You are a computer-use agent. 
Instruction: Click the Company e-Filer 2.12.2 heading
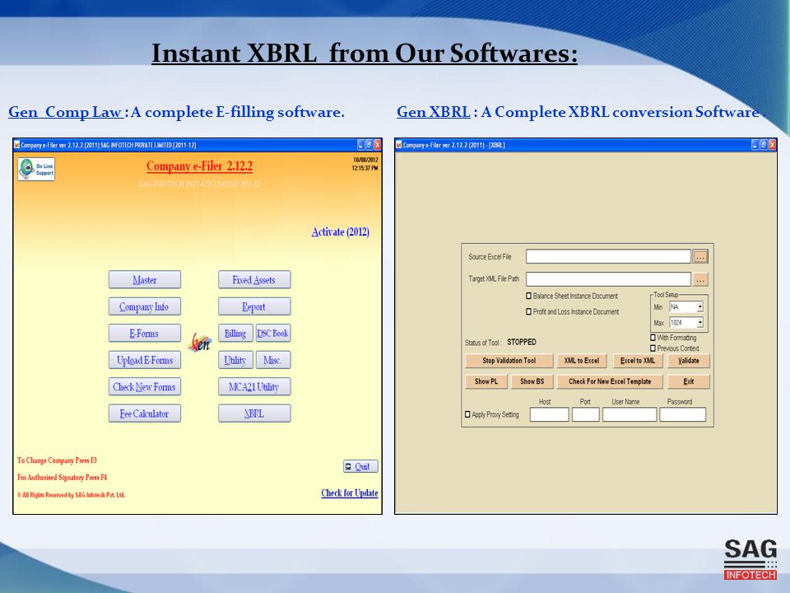coord(199,166)
